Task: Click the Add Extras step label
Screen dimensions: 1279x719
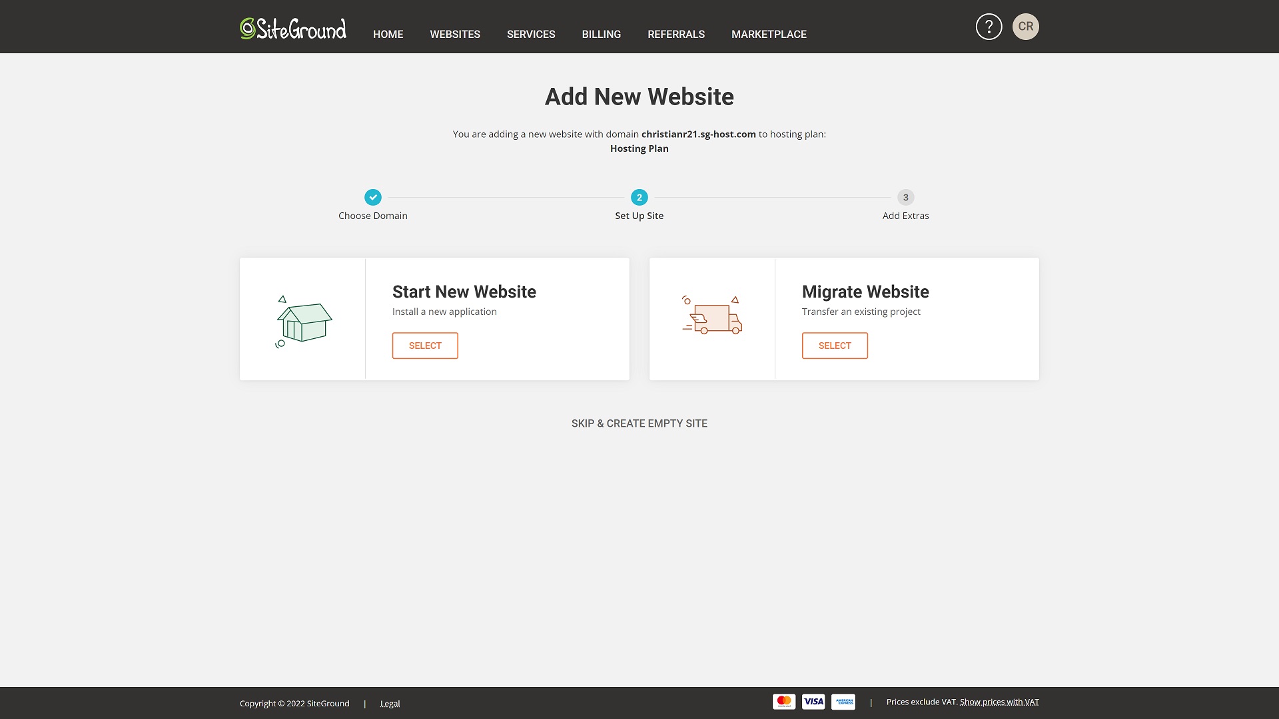Action: [x=906, y=216]
